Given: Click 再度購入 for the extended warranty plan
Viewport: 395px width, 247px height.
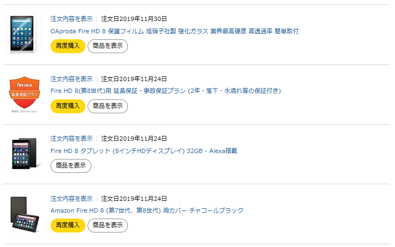Looking at the screenshot, I should click(x=68, y=106).
